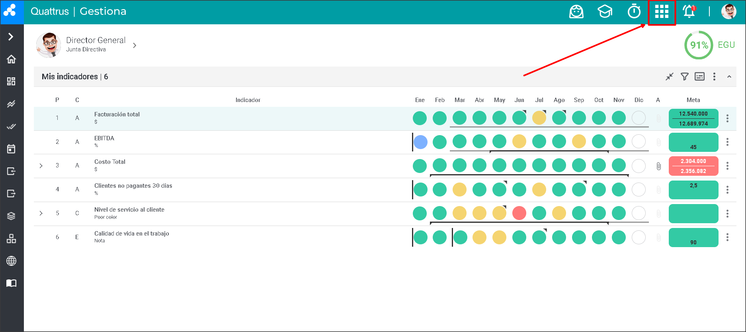Expand the Costo Total indicator row
This screenshot has height=332, width=746.
pyautogui.click(x=41, y=166)
